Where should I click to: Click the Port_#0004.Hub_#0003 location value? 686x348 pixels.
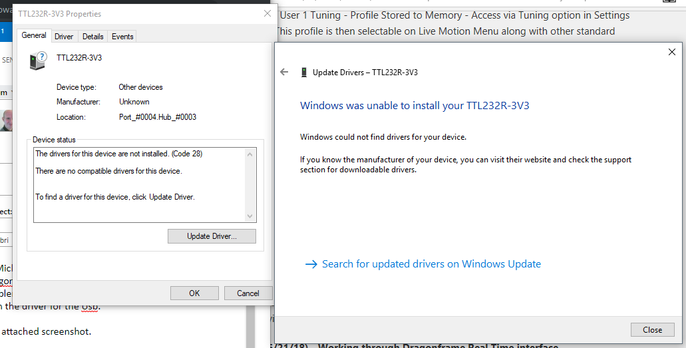(x=158, y=117)
